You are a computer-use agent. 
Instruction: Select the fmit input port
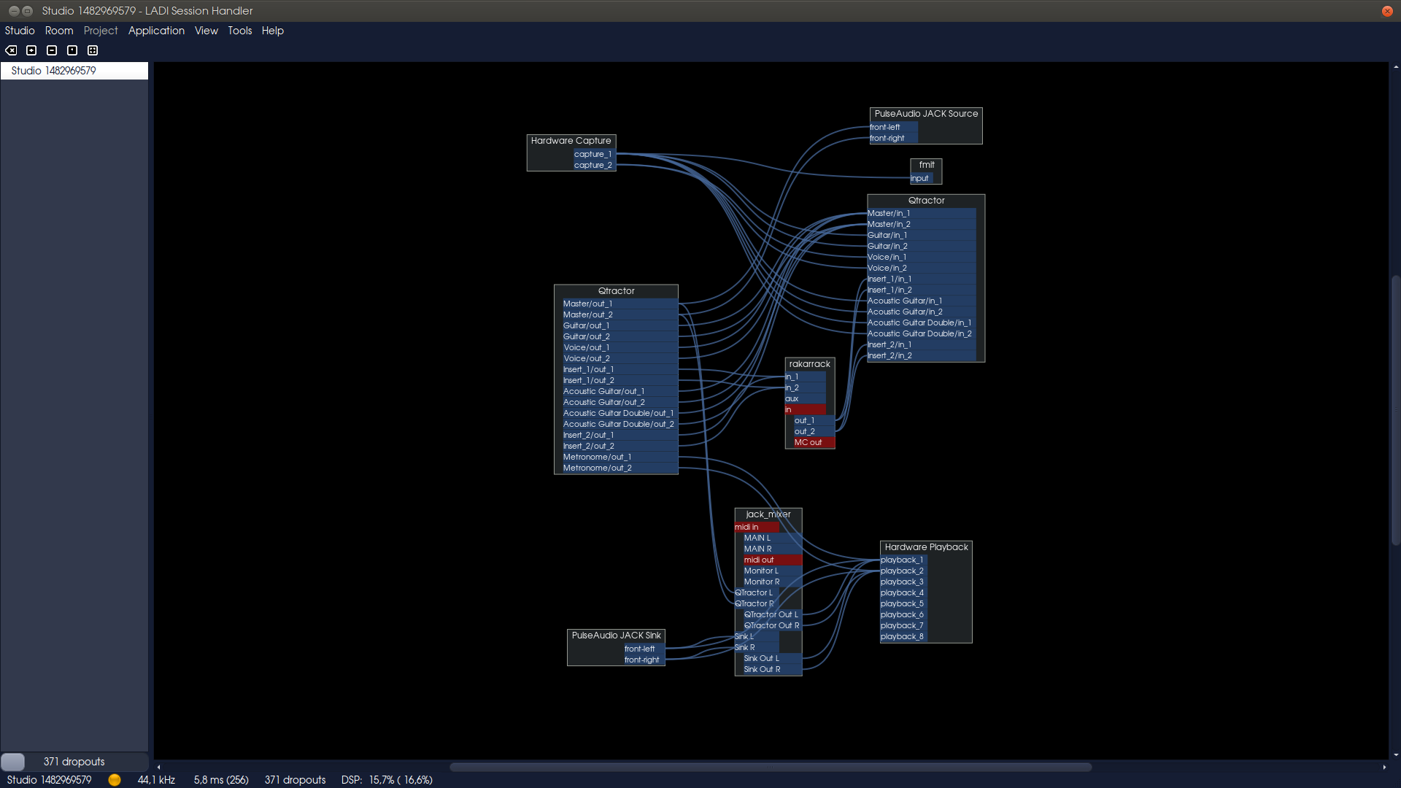click(x=921, y=178)
